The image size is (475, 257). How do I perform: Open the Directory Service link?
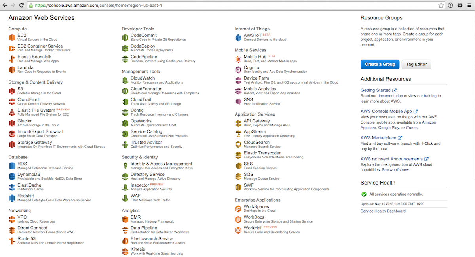pos(148,174)
